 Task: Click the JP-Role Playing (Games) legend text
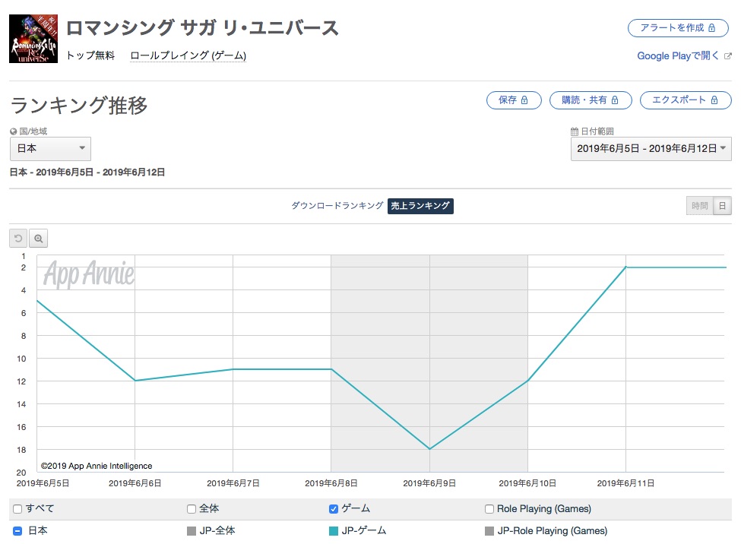click(552, 531)
